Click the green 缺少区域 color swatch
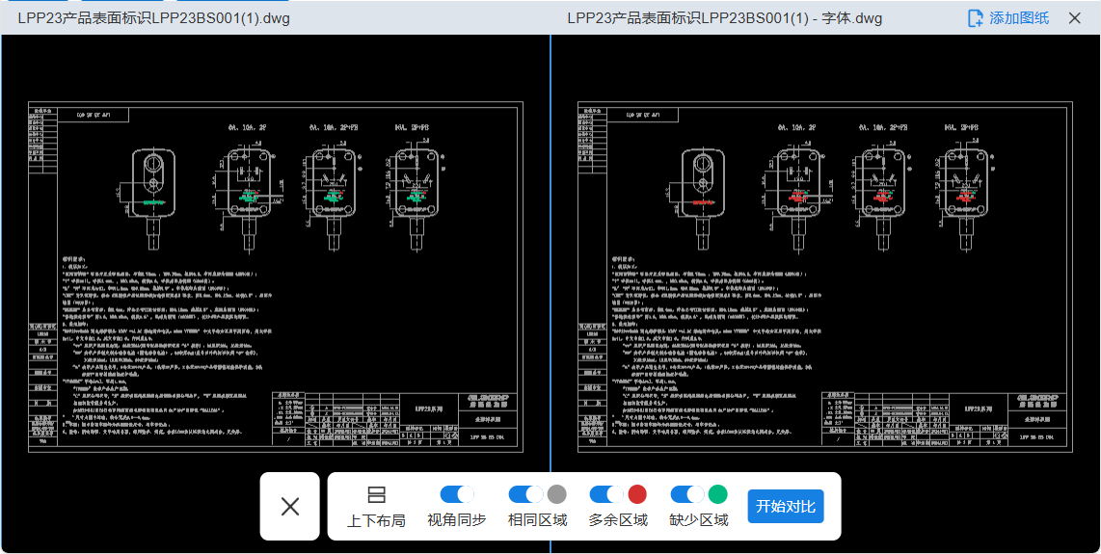The height and width of the screenshot is (554, 1101). click(718, 494)
